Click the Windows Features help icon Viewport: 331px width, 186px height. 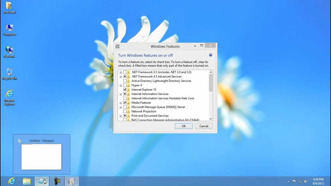(x=210, y=55)
